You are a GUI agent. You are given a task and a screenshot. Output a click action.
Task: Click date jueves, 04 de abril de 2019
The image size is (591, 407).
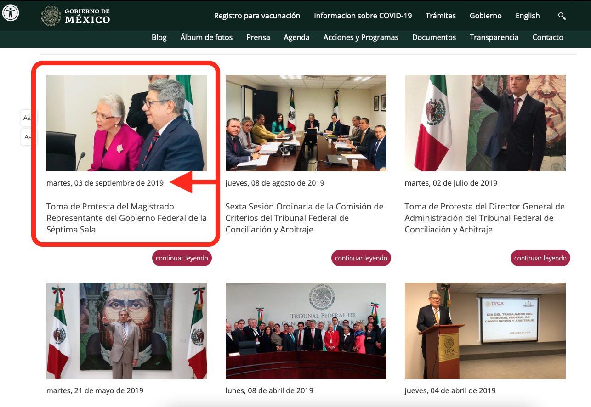pos(450,390)
